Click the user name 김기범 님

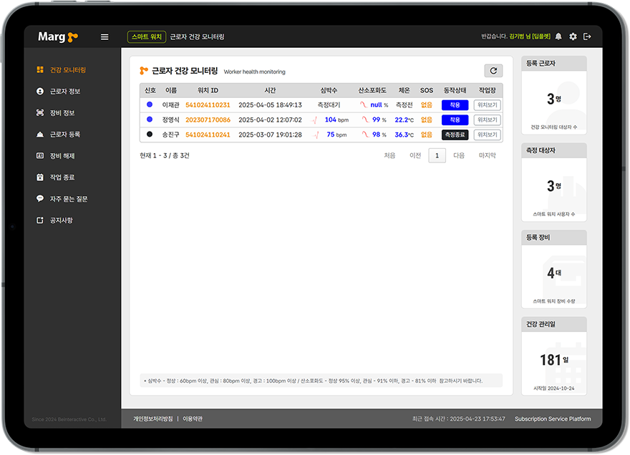click(x=520, y=36)
